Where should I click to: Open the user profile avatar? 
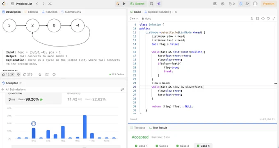(x=255, y=4)
